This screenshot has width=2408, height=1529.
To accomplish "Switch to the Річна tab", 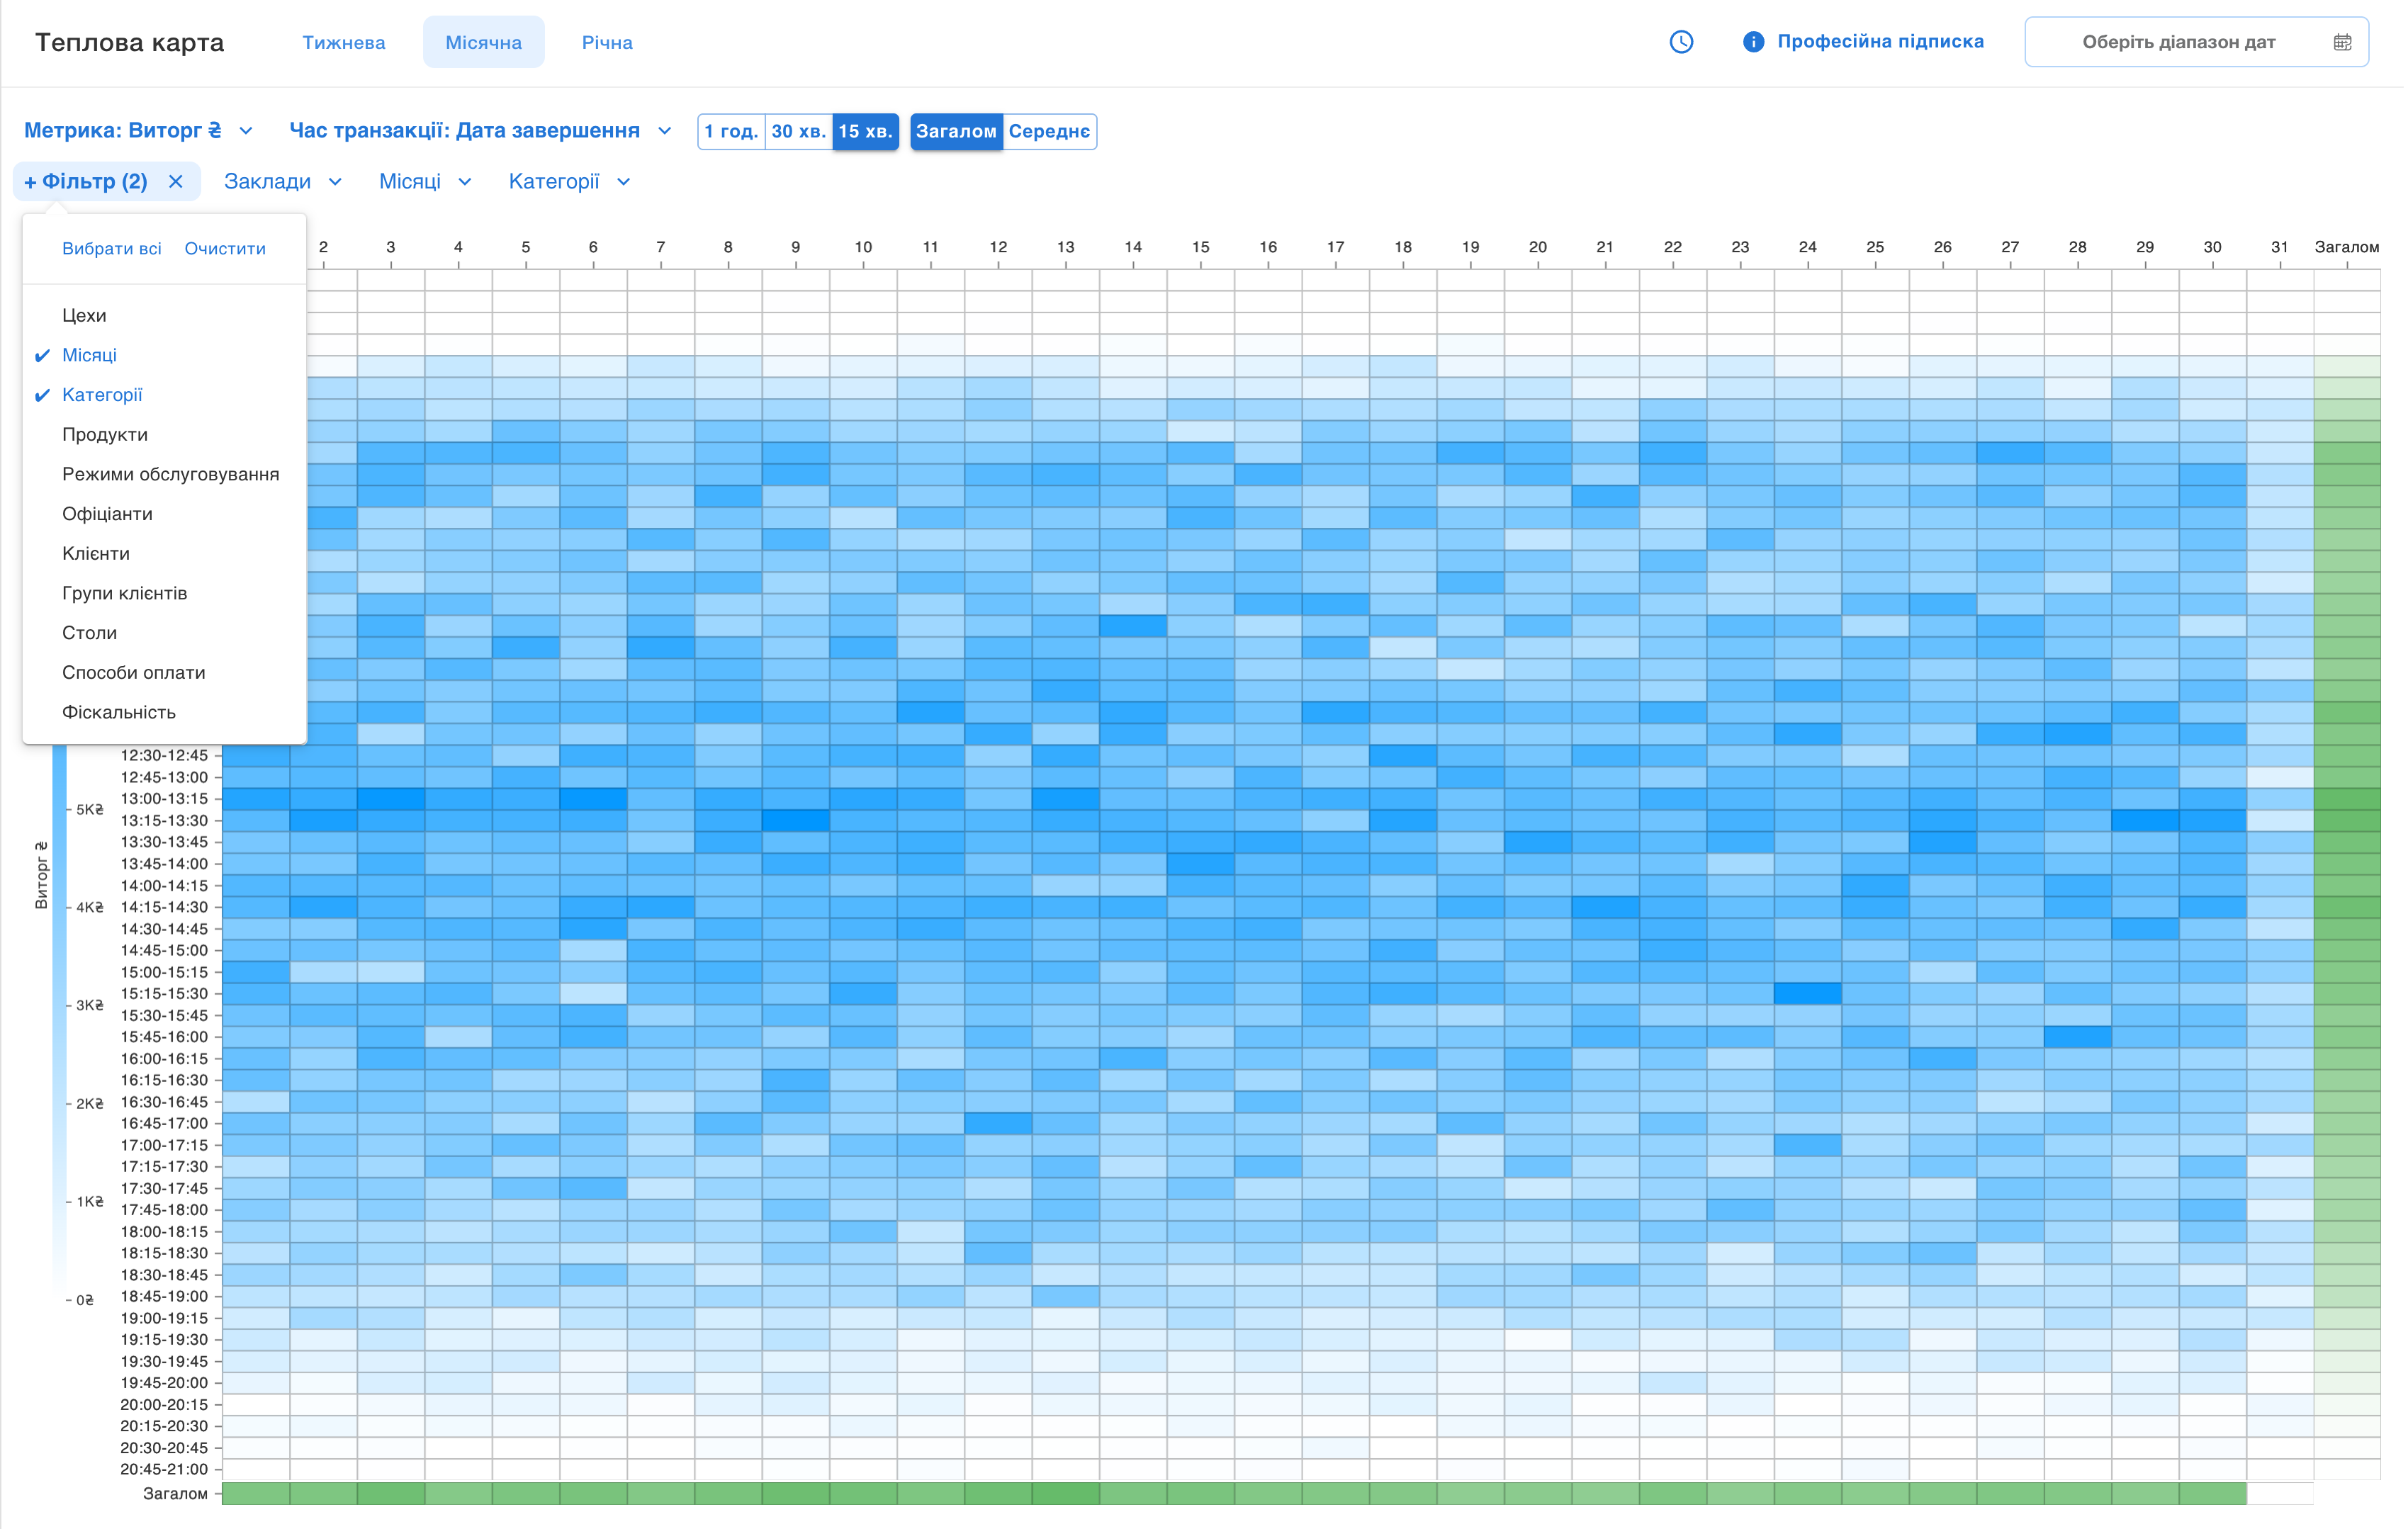I will 607,42.
